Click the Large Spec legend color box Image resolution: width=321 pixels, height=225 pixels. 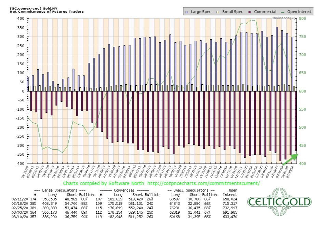point(186,12)
